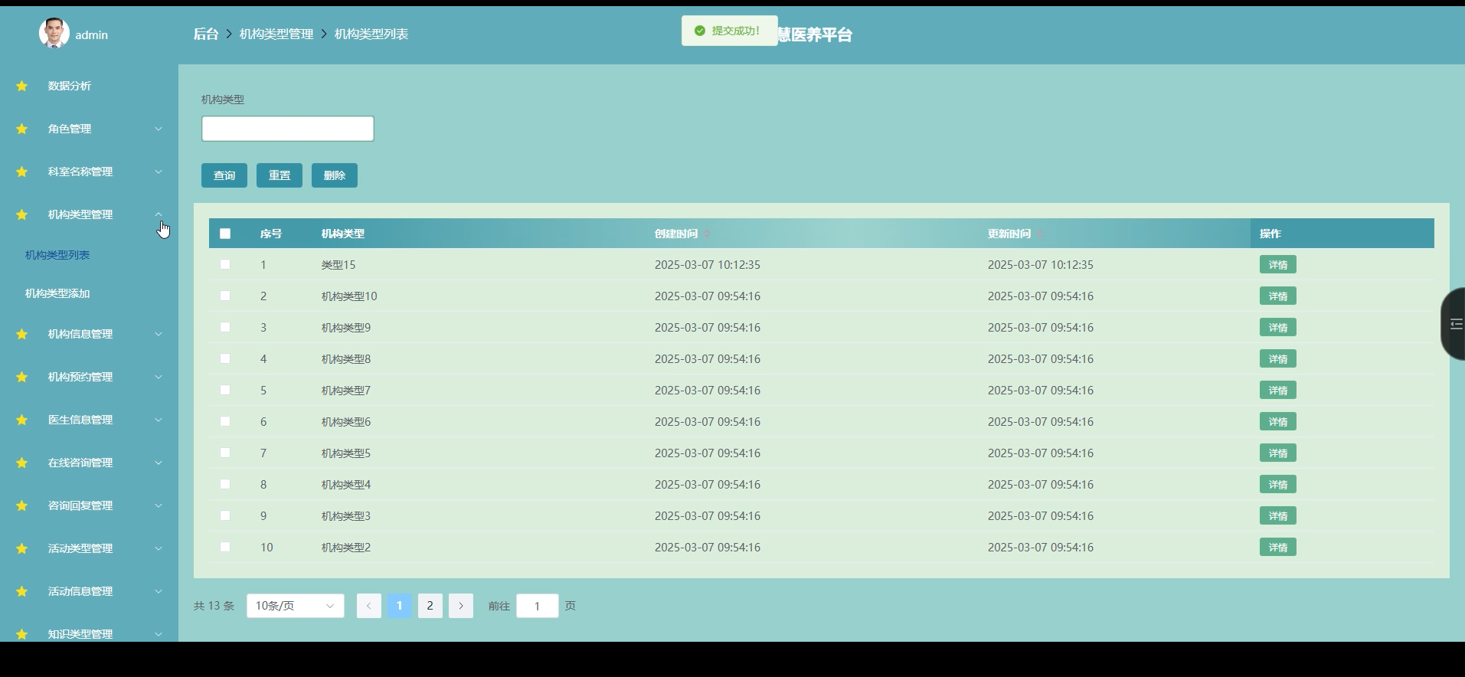Go to previous page arrow
The height and width of the screenshot is (677, 1465).
(x=368, y=606)
